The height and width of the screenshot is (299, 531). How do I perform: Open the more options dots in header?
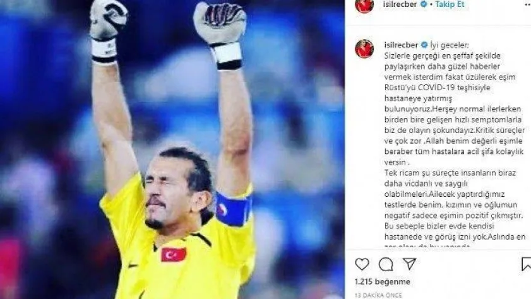(x=528, y=5)
